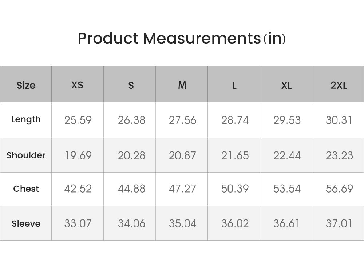This screenshot has width=364, height=273.
Task: Select the Sleeve row label
Action: tap(26, 223)
